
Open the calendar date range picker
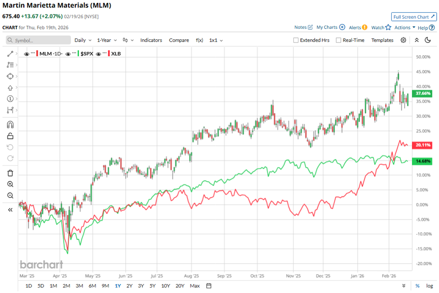tap(209, 286)
